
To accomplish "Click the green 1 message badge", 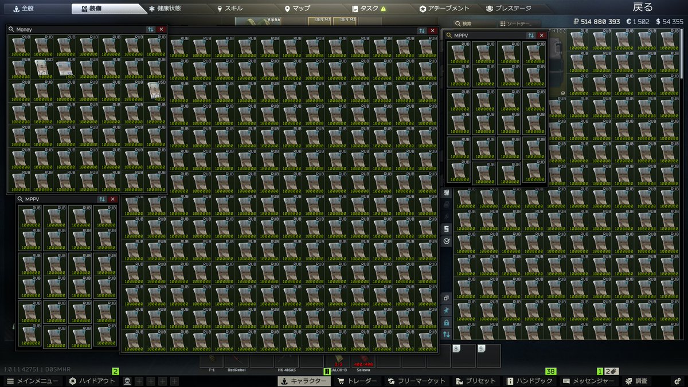I will (x=600, y=371).
